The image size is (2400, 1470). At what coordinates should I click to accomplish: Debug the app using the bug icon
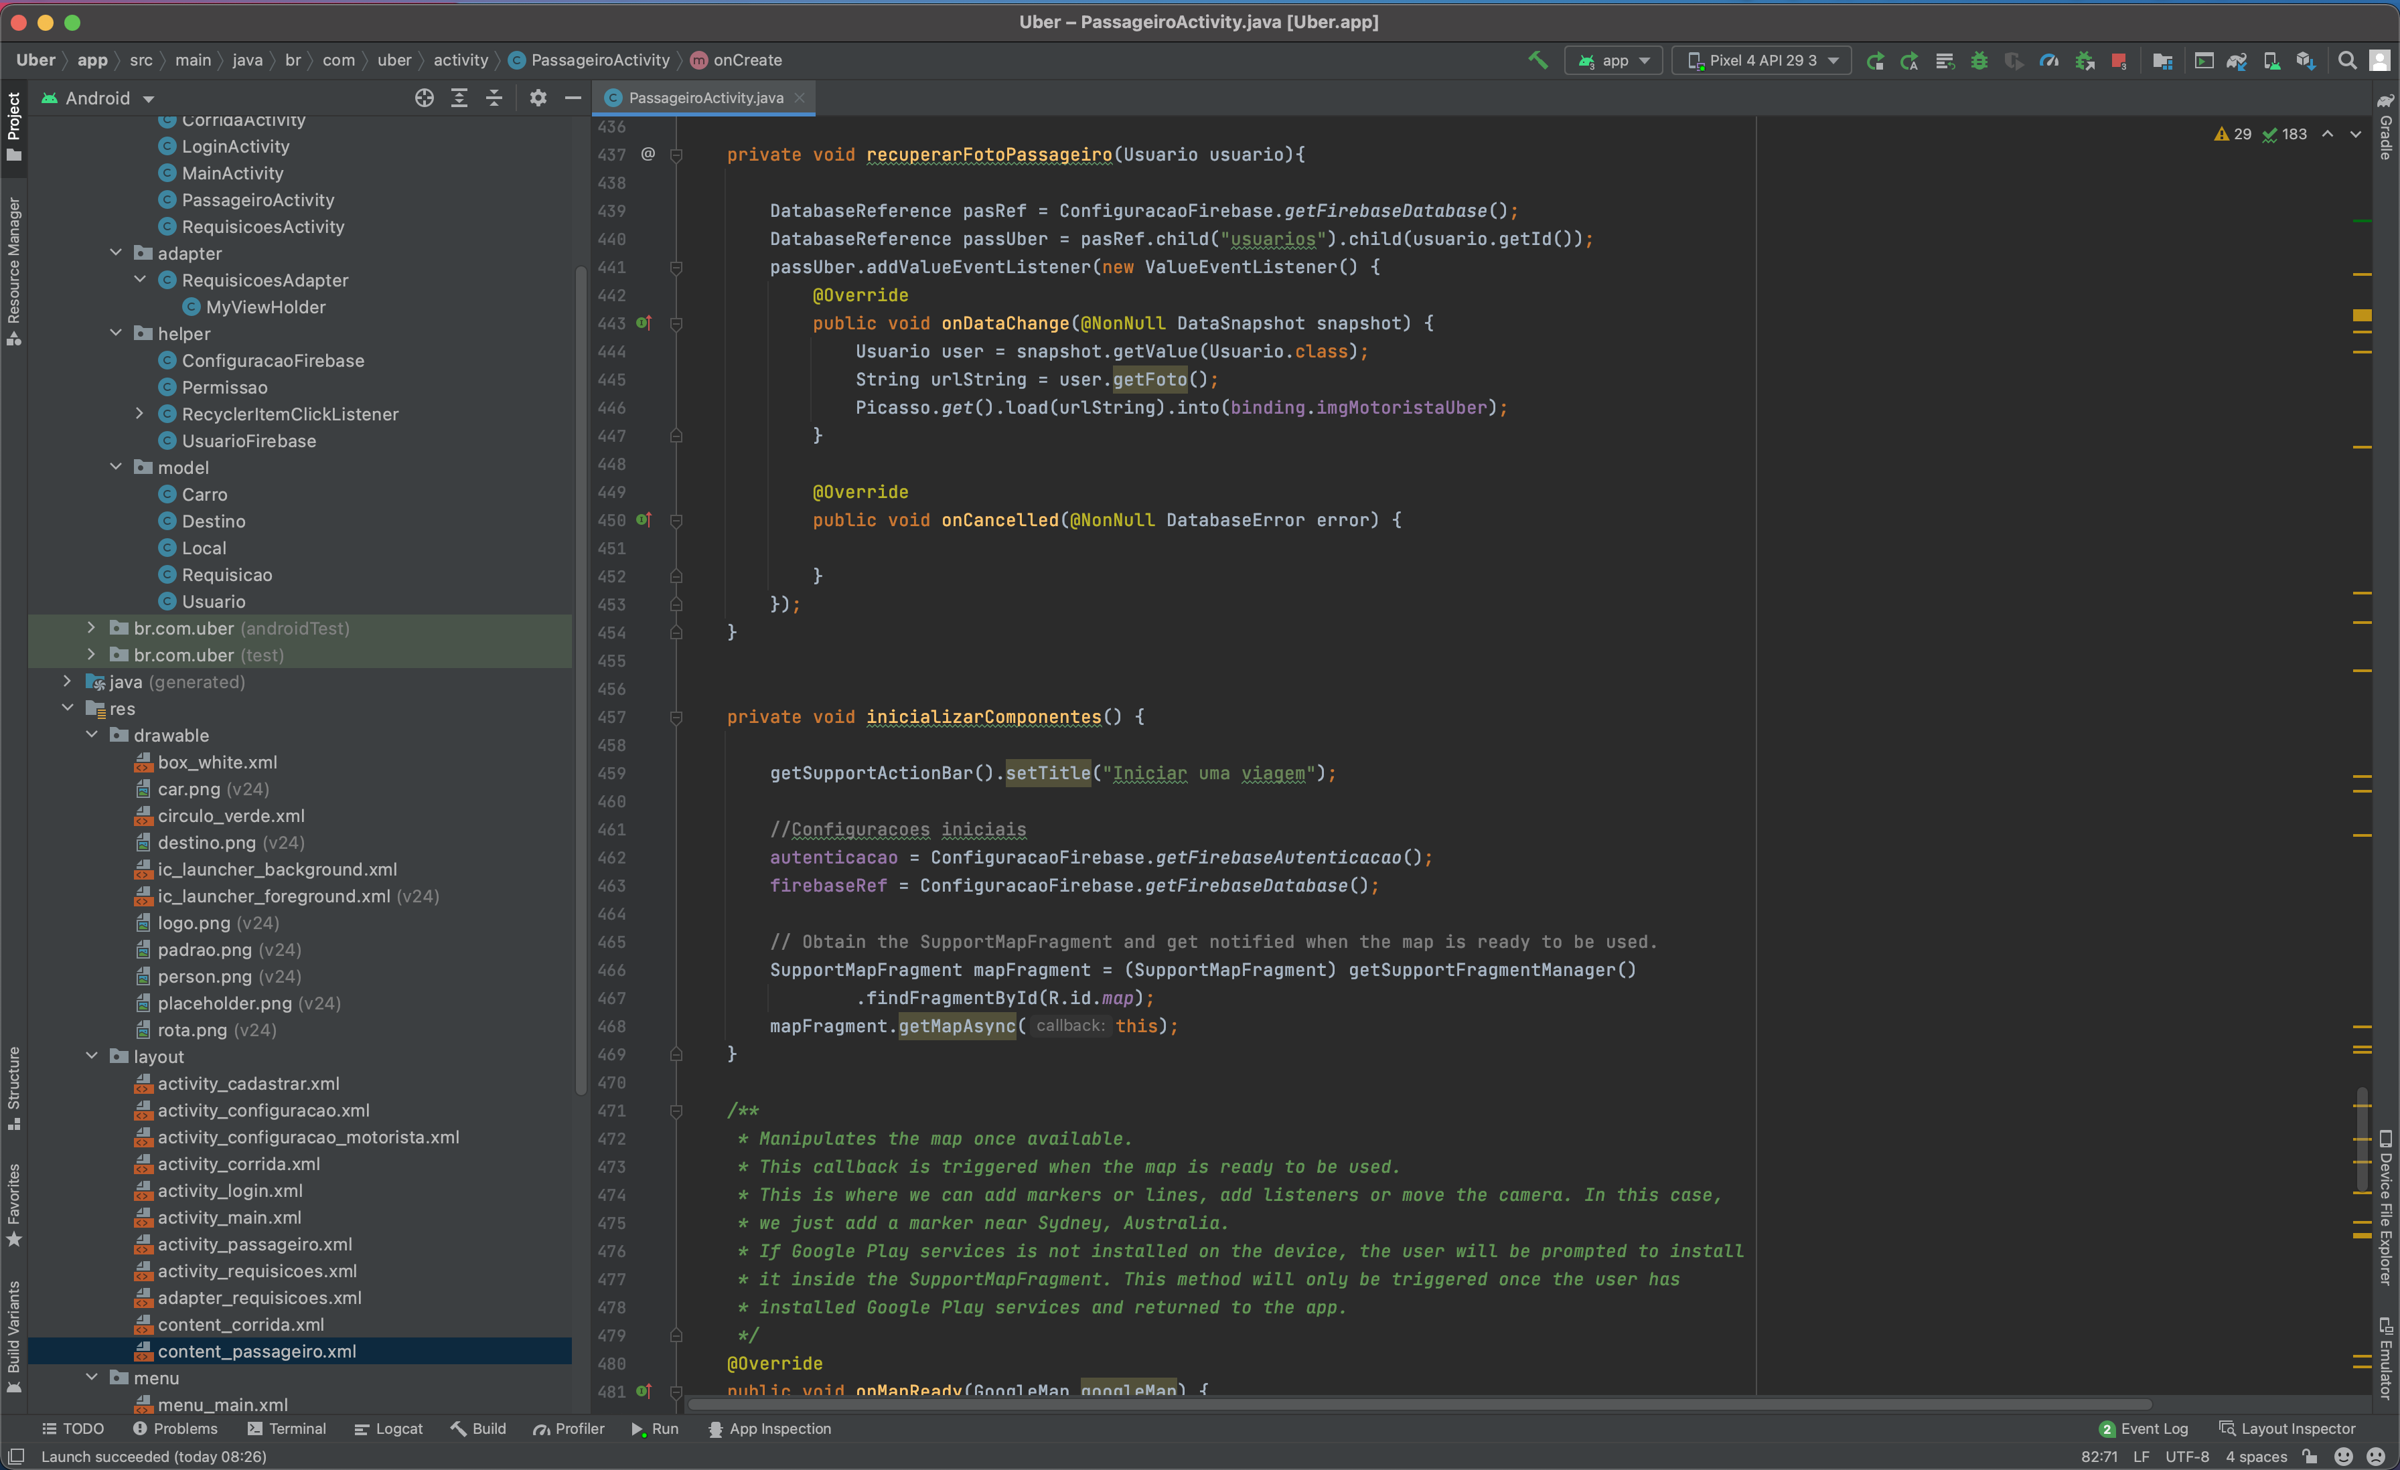pyautogui.click(x=1978, y=60)
